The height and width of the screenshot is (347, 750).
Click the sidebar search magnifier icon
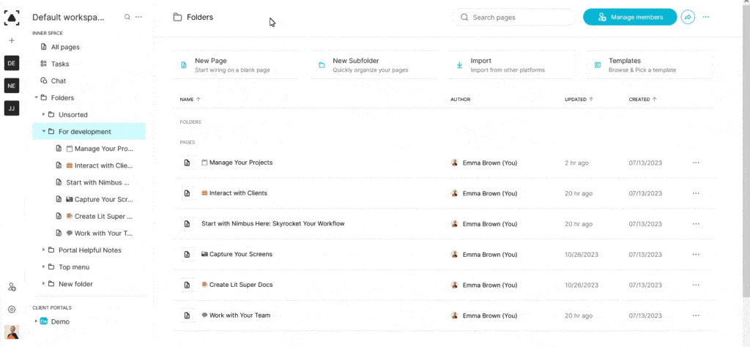coord(127,17)
